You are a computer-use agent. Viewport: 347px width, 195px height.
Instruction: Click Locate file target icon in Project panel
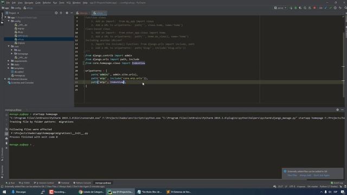(56, 13)
